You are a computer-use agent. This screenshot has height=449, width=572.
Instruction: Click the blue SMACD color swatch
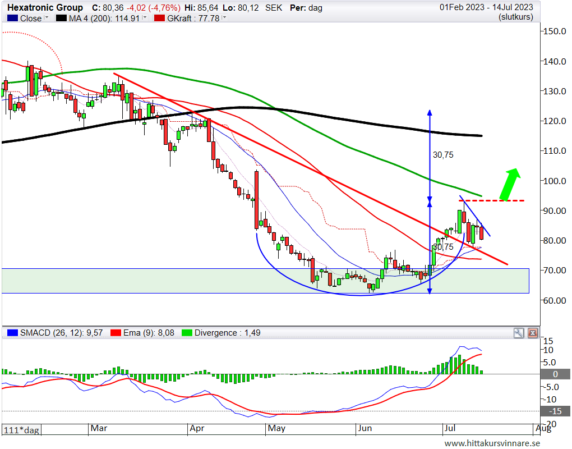pos(12,333)
